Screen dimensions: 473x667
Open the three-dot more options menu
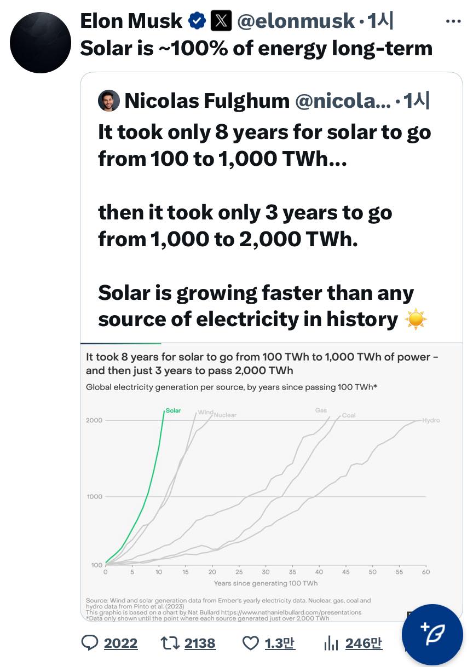(x=453, y=21)
